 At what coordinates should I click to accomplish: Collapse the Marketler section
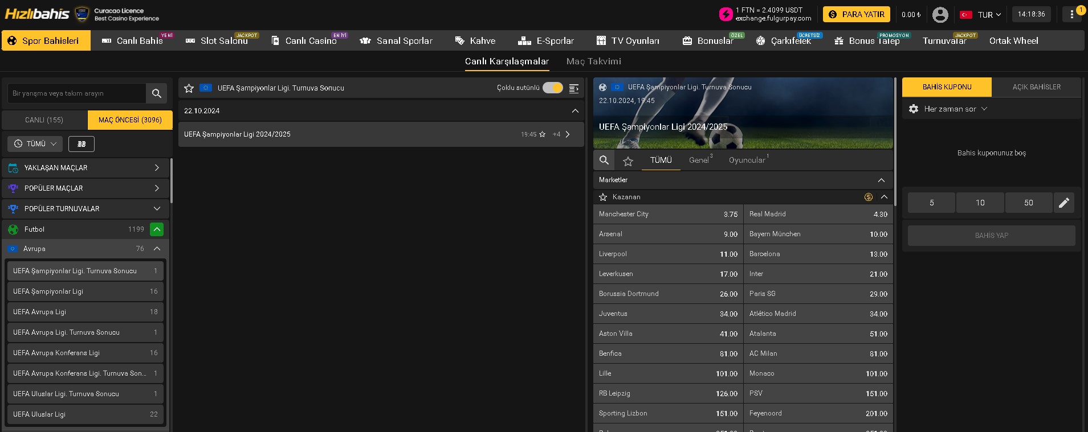point(881,180)
